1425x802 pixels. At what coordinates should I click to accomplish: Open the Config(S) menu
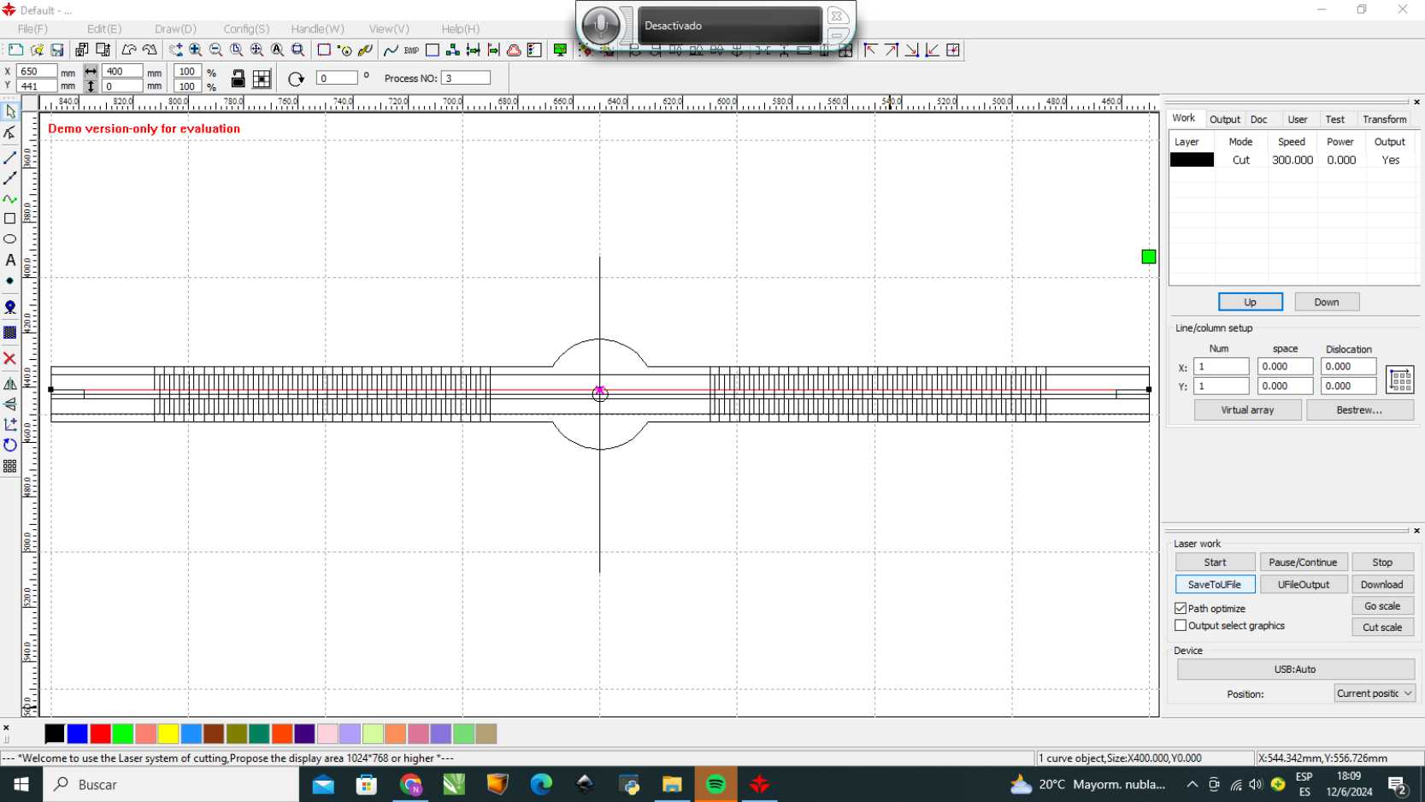coord(246,29)
